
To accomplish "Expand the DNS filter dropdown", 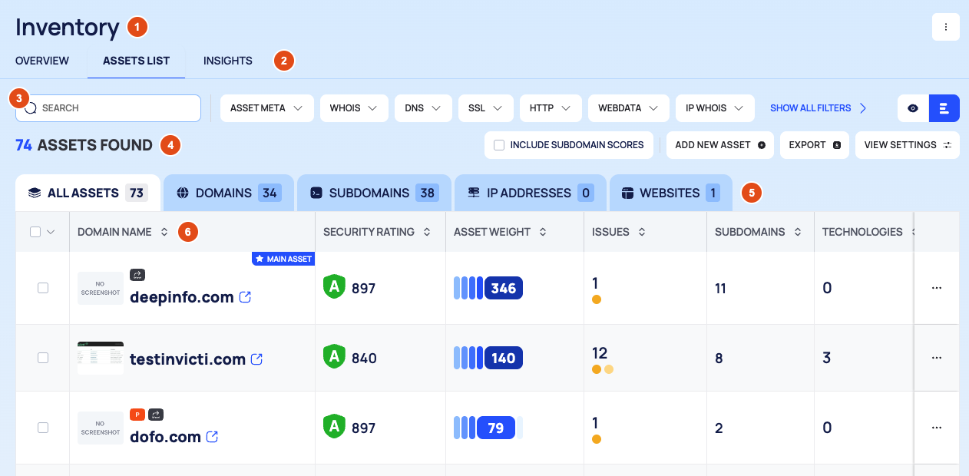I will pos(423,108).
